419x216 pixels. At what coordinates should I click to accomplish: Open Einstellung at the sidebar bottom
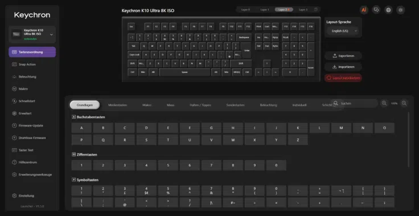pyautogui.click(x=32, y=195)
